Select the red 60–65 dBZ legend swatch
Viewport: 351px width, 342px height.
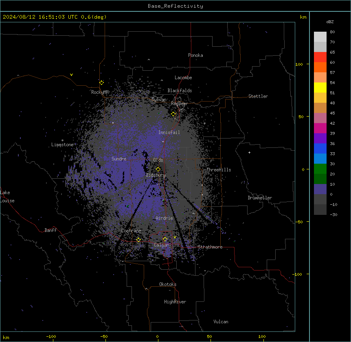click(x=320, y=57)
